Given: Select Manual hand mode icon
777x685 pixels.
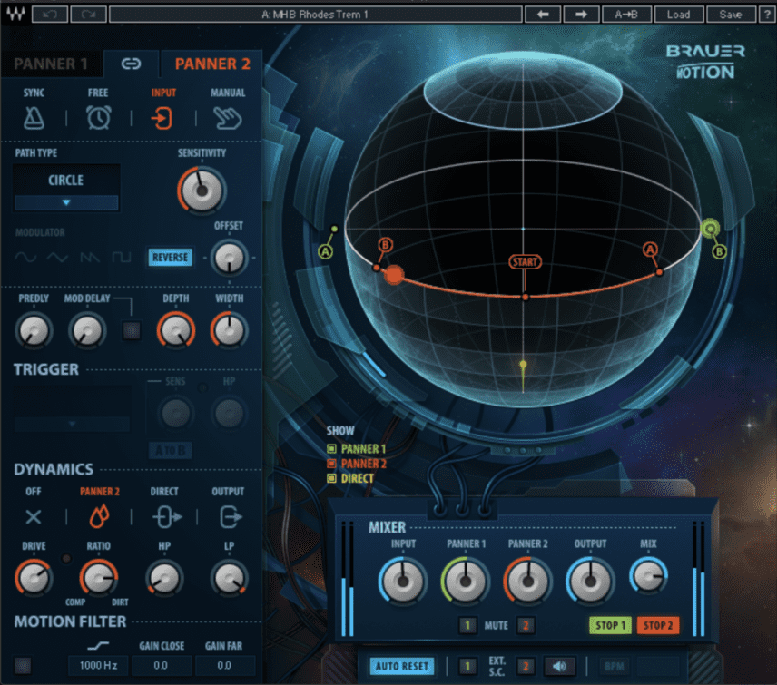Looking at the screenshot, I should pos(228,119).
